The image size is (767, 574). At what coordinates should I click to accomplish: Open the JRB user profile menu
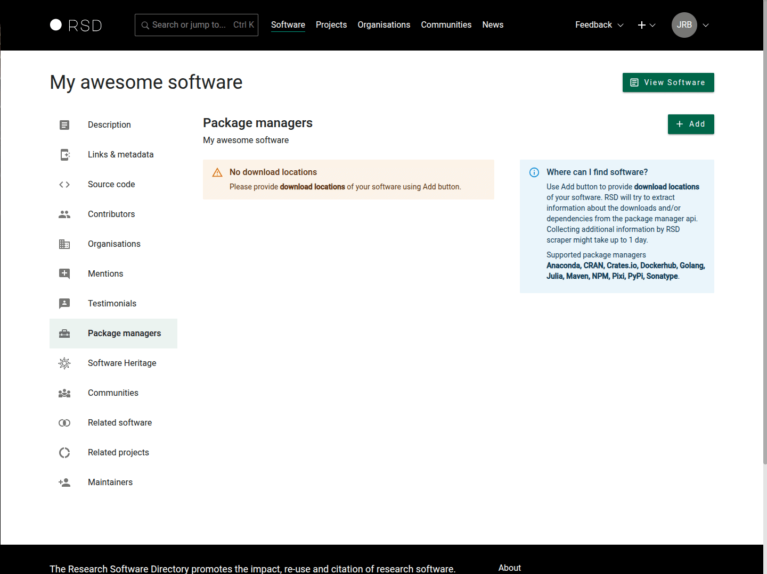pos(690,25)
